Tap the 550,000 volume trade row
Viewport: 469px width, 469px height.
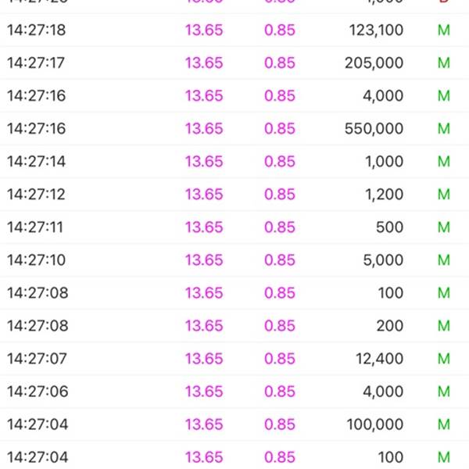coord(234,129)
